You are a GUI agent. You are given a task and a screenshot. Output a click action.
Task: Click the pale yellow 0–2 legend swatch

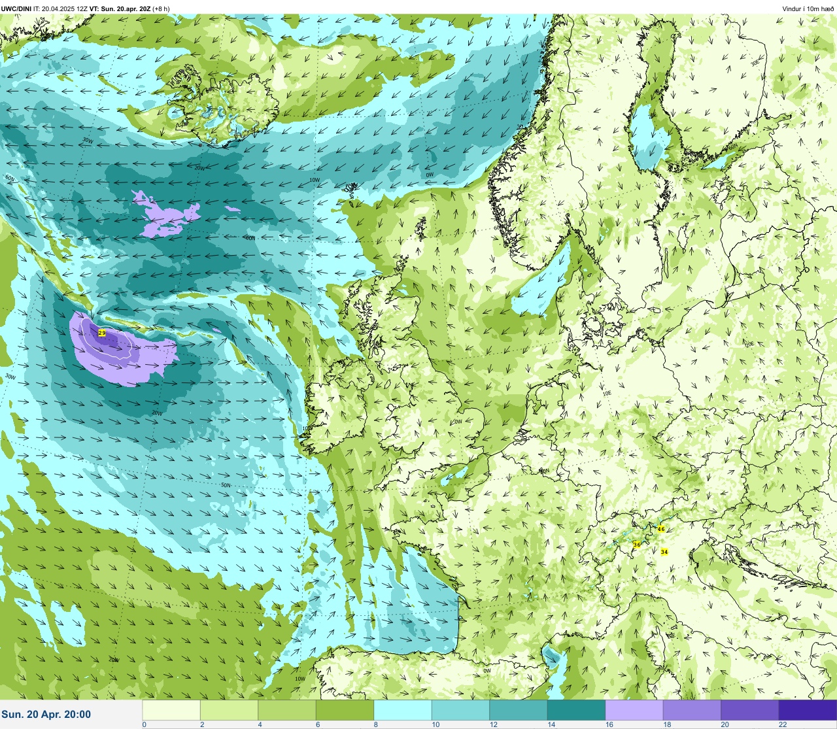pos(171,710)
